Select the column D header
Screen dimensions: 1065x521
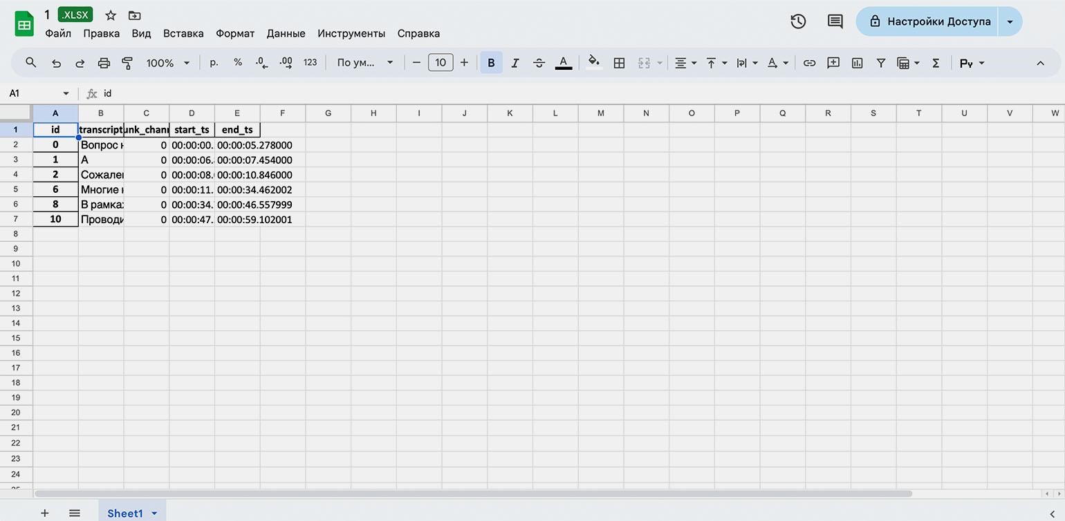pyautogui.click(x=192, y=113)
